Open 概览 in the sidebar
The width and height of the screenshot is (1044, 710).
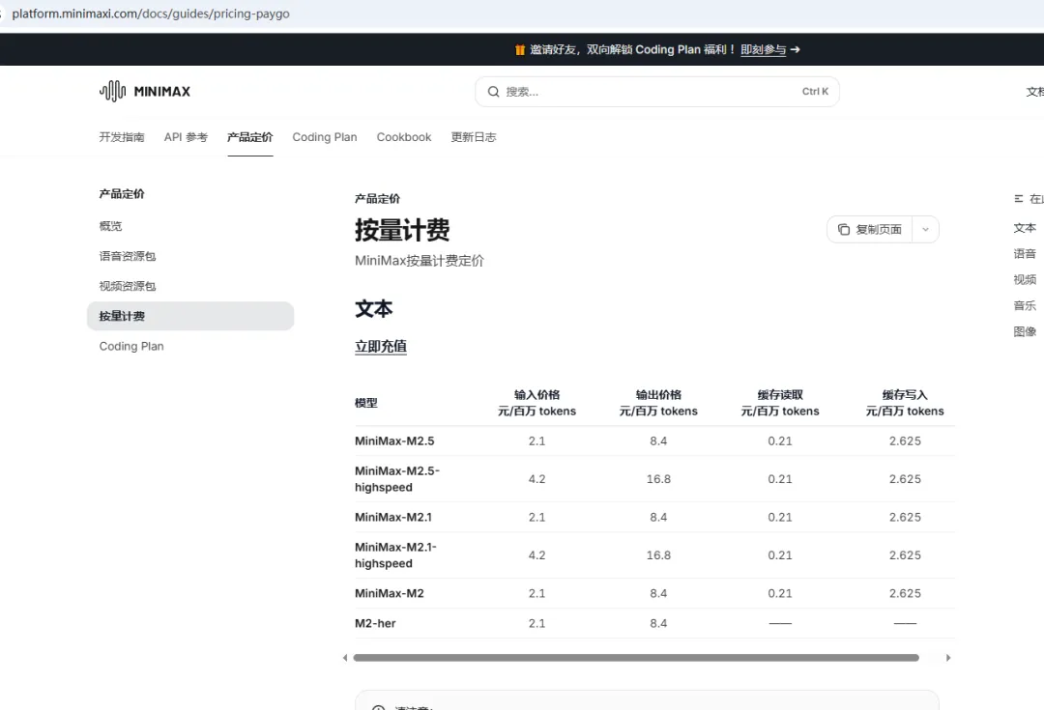pos(110,226)
